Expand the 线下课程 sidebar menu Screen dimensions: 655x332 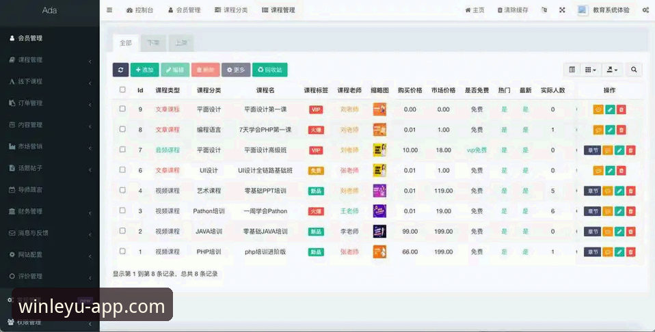[50, 81]
